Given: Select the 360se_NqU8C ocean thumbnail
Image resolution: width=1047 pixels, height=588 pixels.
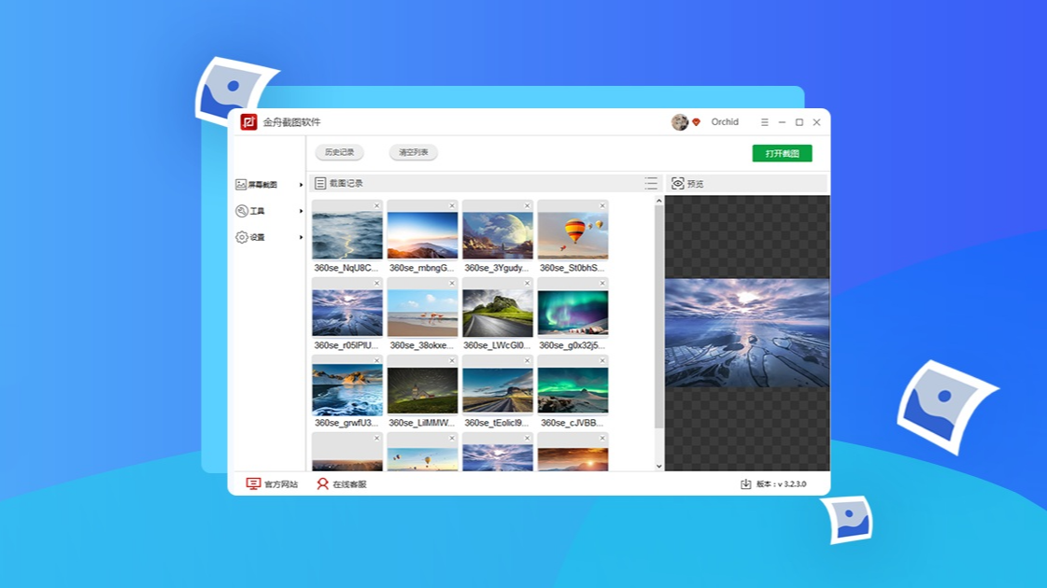Looking at the screenshot, I should (x=347, y=234).
